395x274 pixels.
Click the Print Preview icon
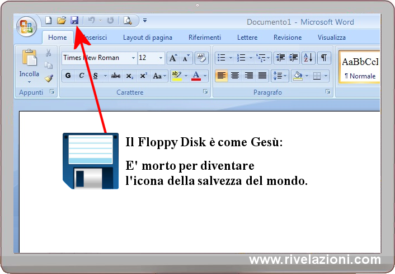coord(128,21)
